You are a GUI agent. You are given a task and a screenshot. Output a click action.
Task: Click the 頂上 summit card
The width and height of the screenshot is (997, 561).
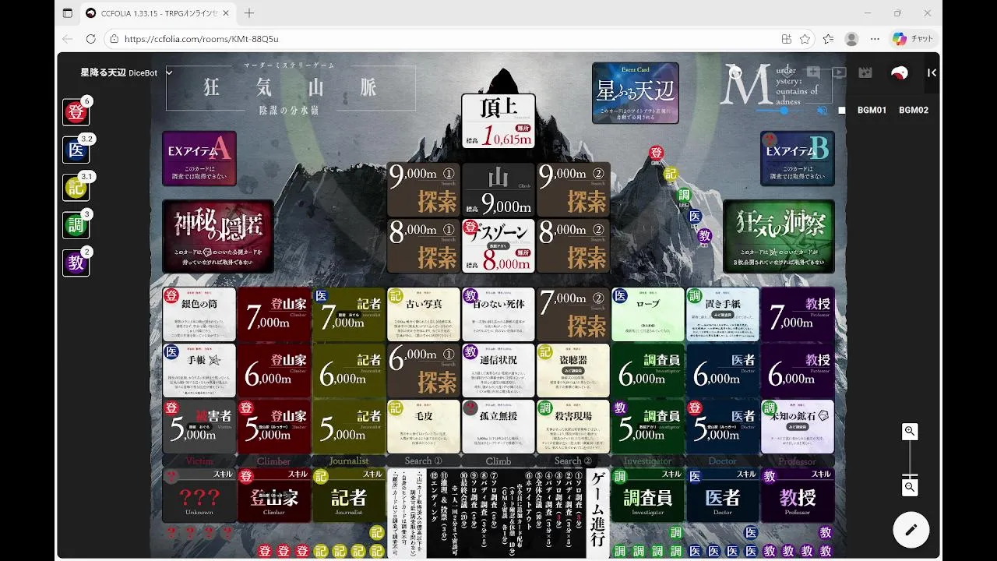click(498, 121)
